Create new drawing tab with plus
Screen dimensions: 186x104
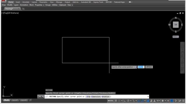[23, 9]
